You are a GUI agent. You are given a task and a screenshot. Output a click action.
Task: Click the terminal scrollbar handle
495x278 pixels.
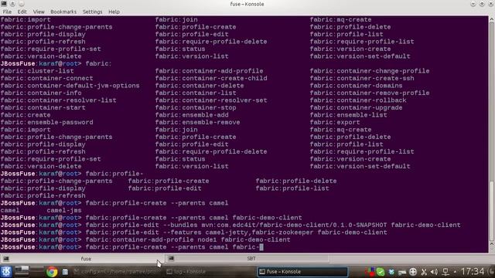point(492,211)
